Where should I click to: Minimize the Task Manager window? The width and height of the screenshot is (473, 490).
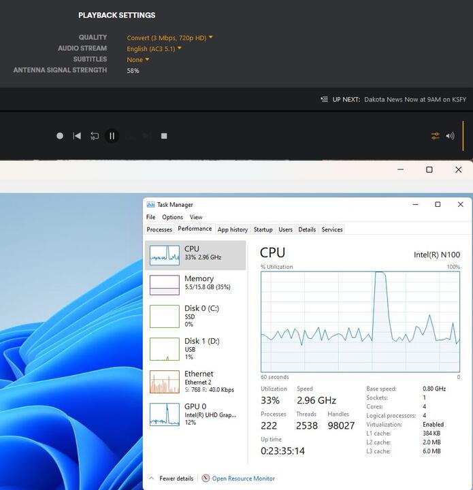[x=416, y=204]
